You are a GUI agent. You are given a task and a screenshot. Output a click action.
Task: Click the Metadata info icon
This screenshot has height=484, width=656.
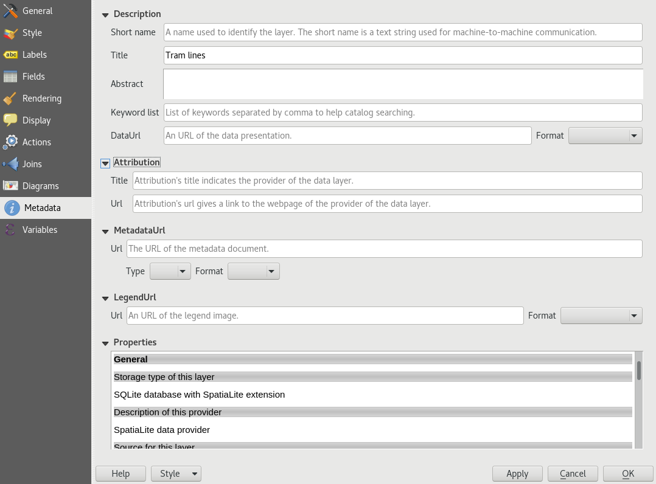click(12, 208)
